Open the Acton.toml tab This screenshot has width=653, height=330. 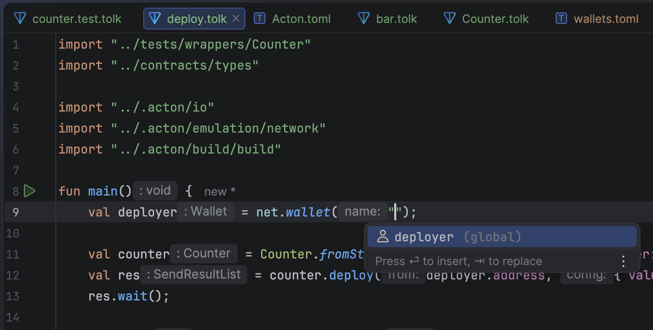(301, 19)
